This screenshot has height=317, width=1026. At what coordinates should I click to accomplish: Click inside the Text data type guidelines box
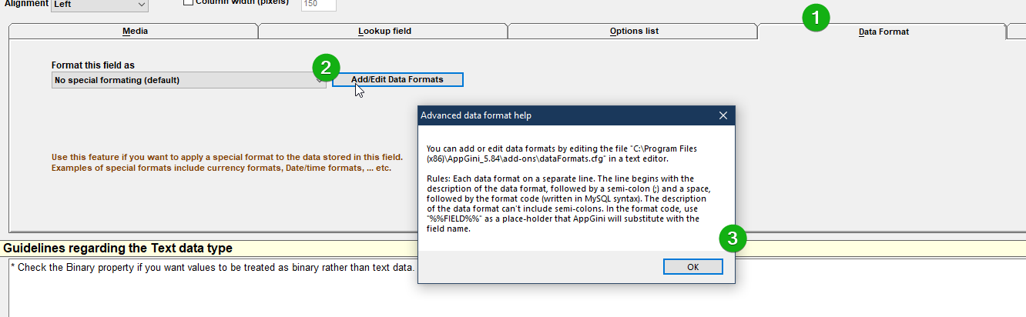pos(515,288)
